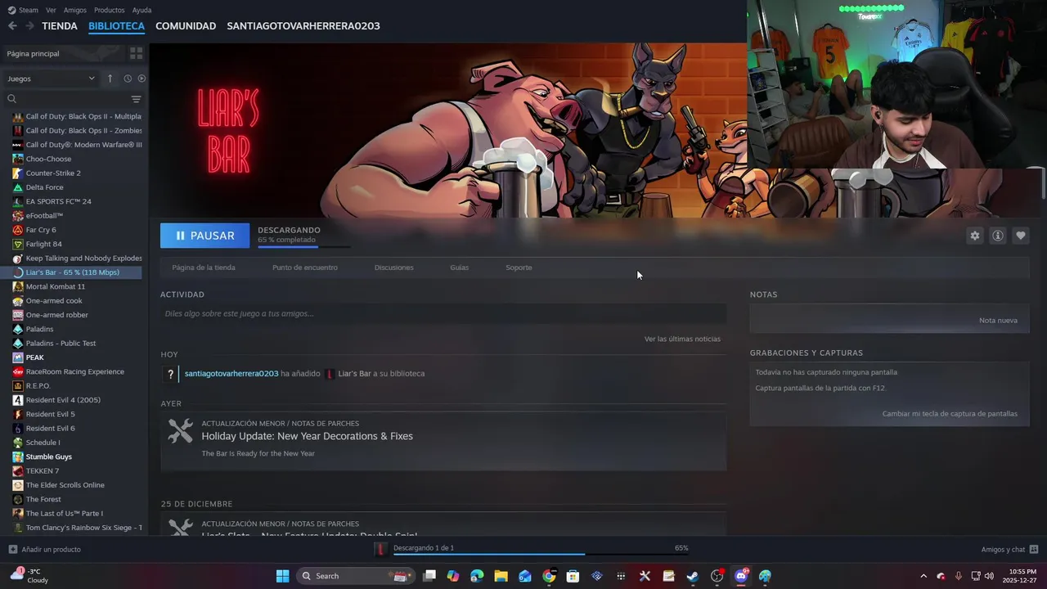Open Holiday Update New Year Decorations news
The width and height of the screenshot is (1047, 589).
(x=307, y=436)
